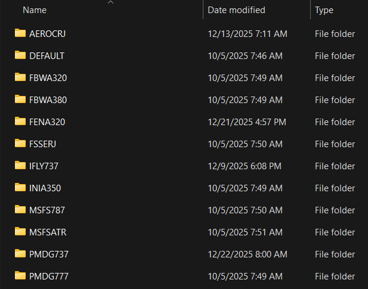This screenshot has width=368, height=289.
Task: Select the FBWA380 folder icon
Action: pos(20,100)
